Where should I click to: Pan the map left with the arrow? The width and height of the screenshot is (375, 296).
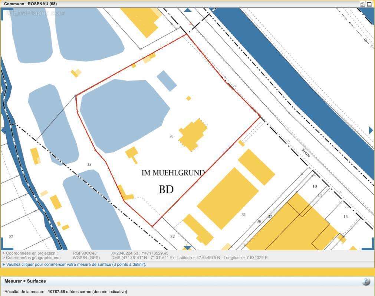coord(3,130)
